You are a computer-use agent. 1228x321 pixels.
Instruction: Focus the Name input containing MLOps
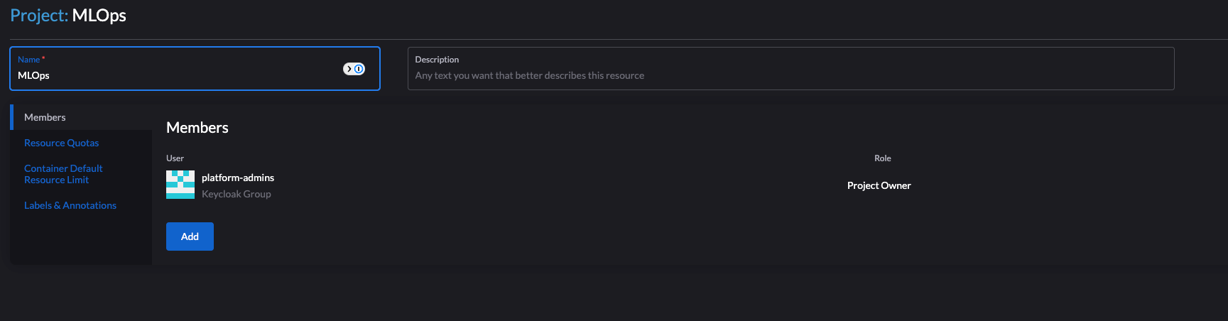pyautogui.click(x=195, y=69)
